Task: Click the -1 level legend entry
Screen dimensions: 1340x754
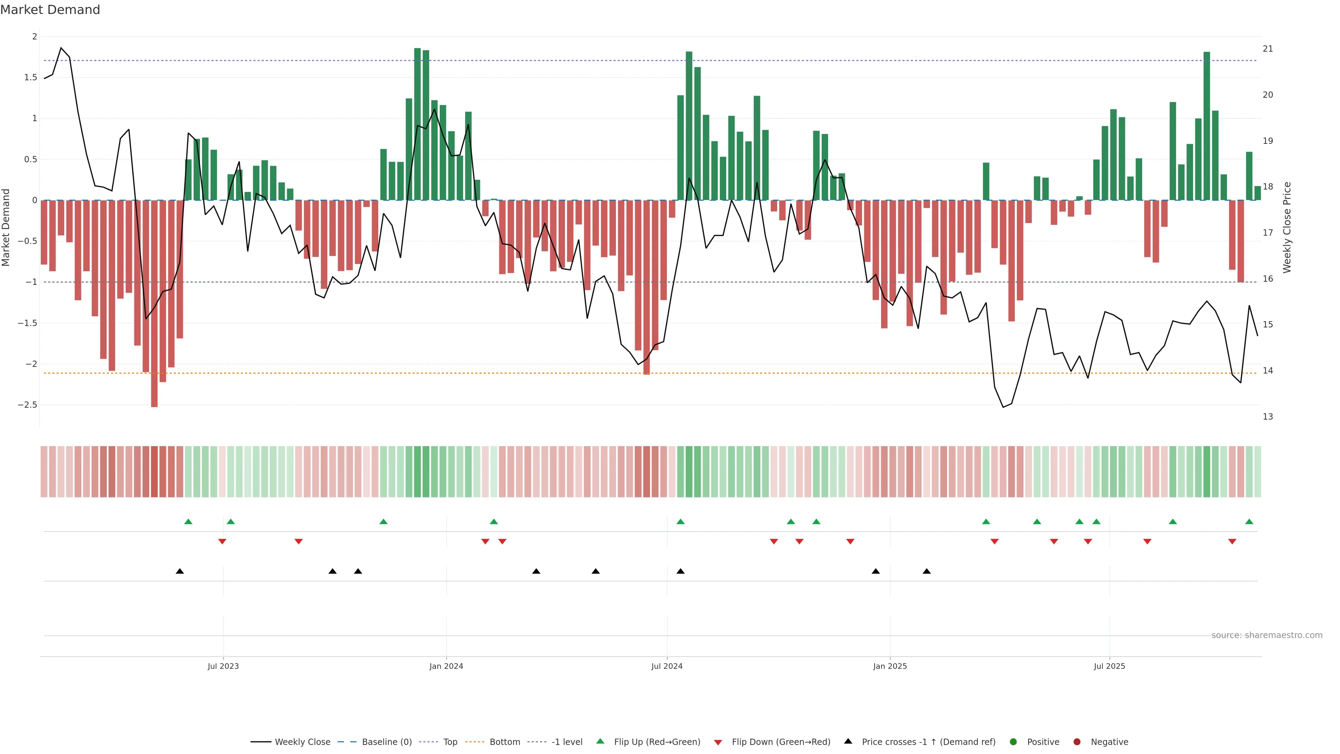Action: tap(567, 741)
